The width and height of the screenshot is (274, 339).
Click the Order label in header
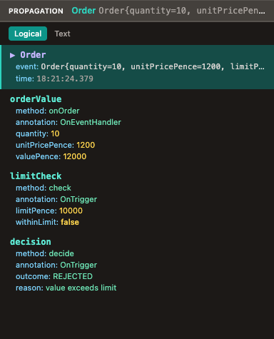(83, 11)
